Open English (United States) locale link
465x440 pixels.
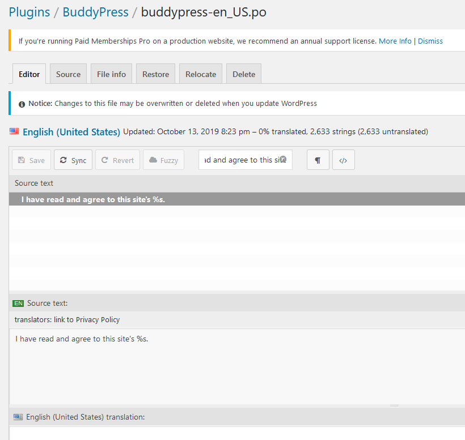coord(71,132)
